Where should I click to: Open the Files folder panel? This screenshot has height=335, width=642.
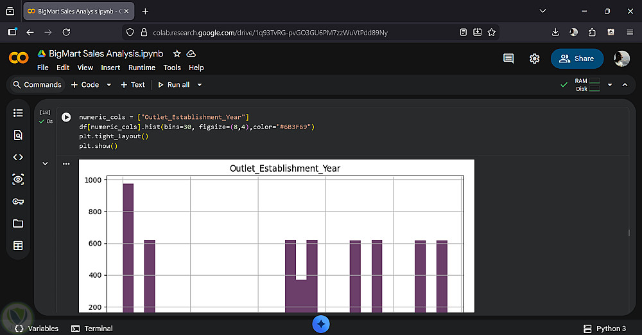coord(18,223)
